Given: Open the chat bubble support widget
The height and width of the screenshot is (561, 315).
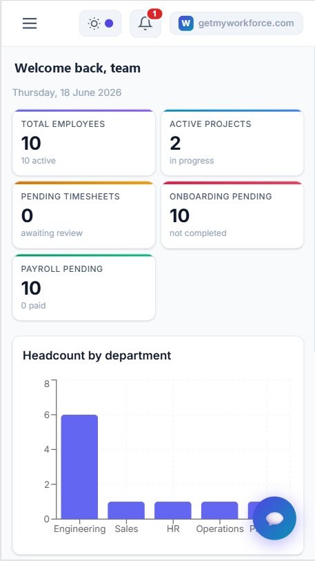Looking at the screenshot, I should 274,518.
